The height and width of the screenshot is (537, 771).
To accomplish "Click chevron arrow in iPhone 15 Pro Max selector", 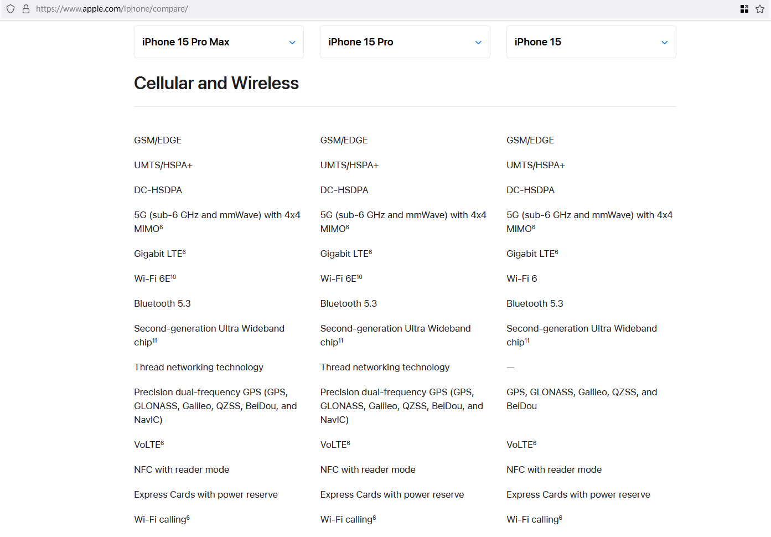I will click(292, 43).
